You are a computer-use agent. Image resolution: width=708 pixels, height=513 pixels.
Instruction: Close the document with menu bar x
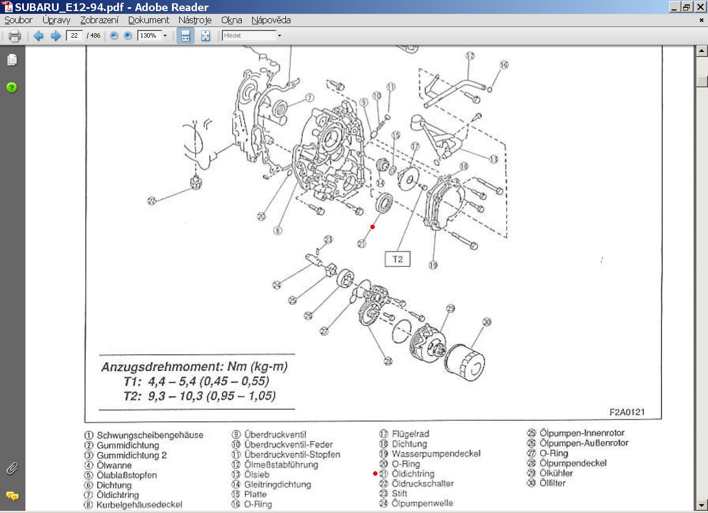701,20
